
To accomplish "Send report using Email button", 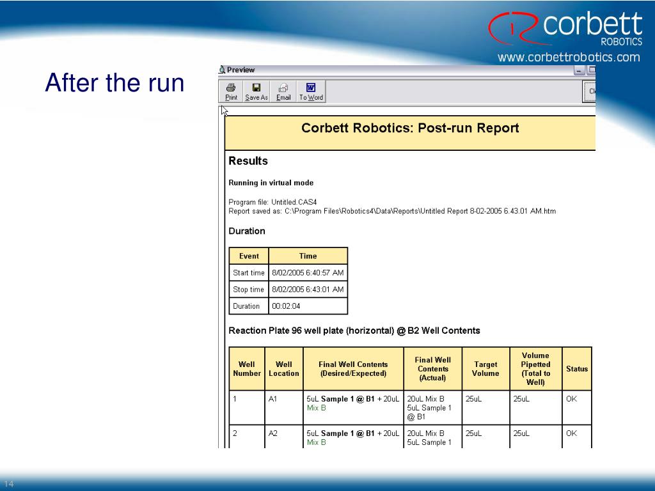I will click(283, 92).
